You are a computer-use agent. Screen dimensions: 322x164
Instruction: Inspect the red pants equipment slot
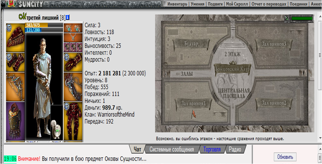tap(73, 121)
